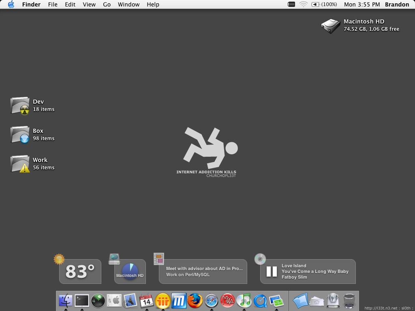
Task: Open the Wi-Fi status menu
Action: point(303,4)
